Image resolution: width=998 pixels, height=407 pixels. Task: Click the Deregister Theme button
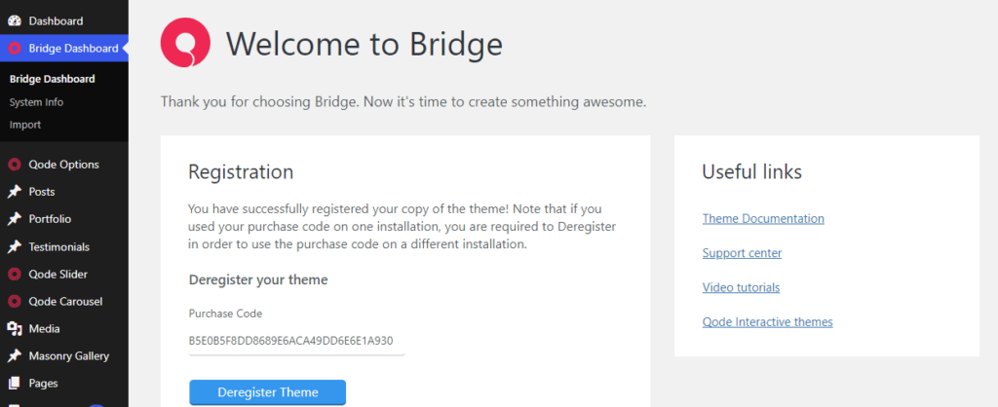pyautogui.click(x=267, y=392)
